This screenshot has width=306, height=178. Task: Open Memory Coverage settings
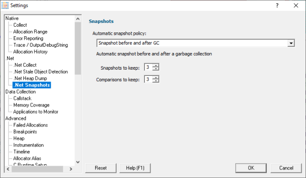31,105
